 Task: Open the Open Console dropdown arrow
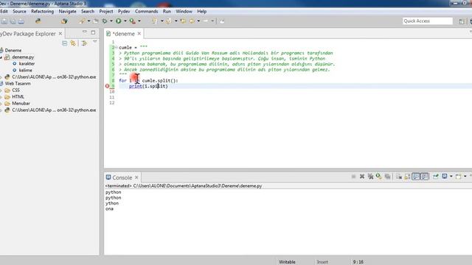click(465, 177)
